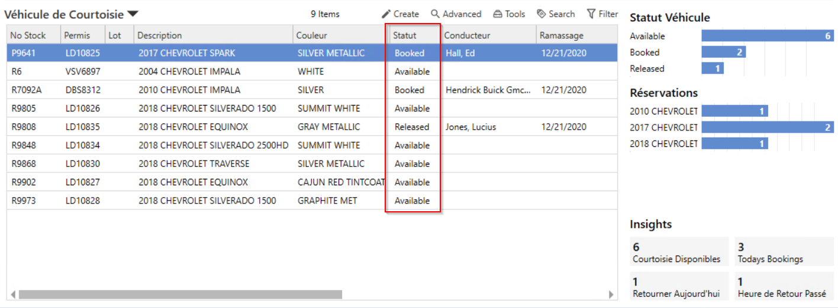Expand the Véhicule de Courtoisie dropdown arrow
Screen dimensions: 838x308
pos(133,14)
